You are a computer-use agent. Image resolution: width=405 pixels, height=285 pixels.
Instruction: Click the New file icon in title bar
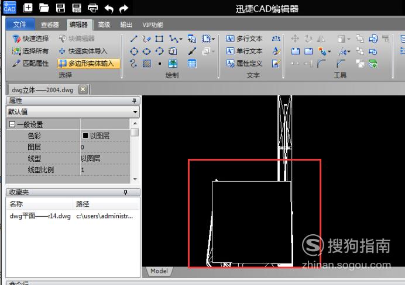point(28,8)
